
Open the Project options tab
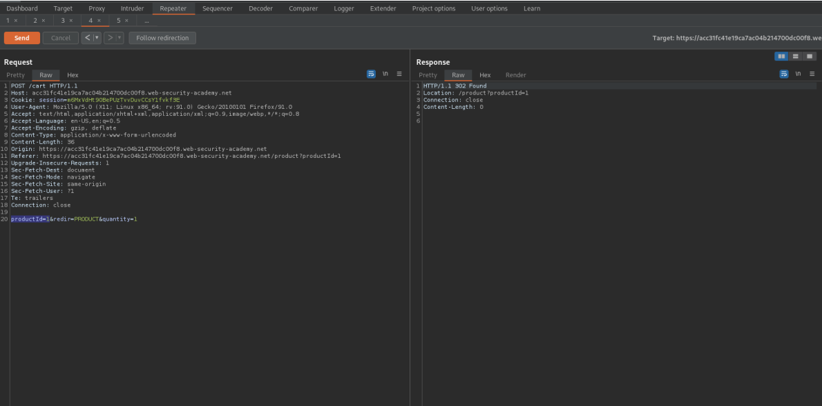pos(434,8)
